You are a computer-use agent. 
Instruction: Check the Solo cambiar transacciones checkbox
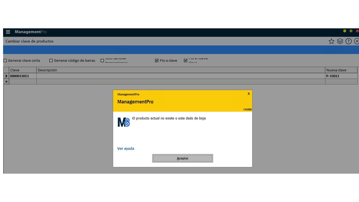tap(102, 61)
